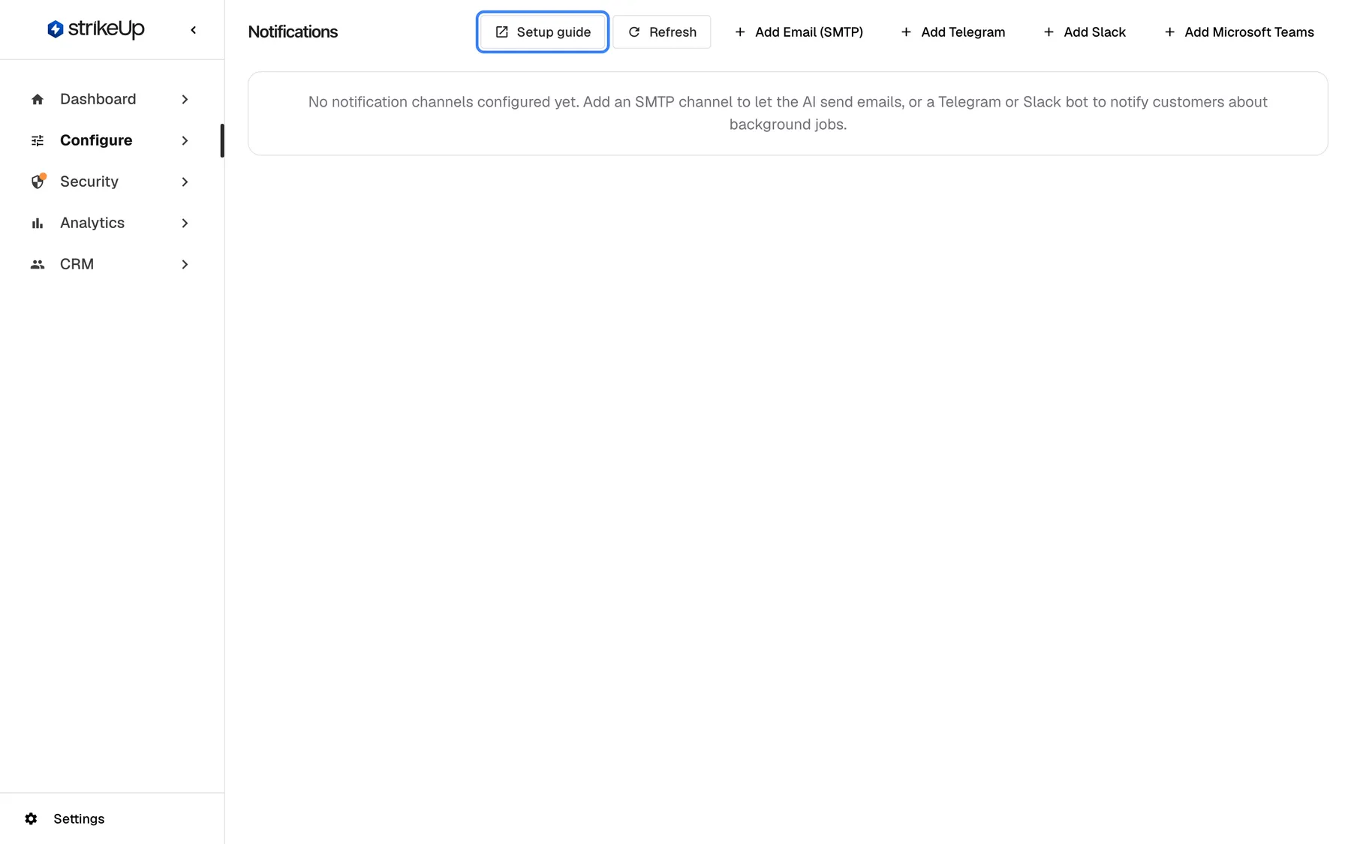Open the Security menu item
Viewport: 1351px width, 844px height.
pos(110,182)
